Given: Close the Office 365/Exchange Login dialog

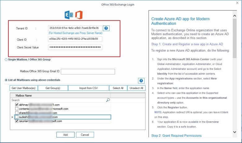Looking at the screenshot, I should 237,3.
